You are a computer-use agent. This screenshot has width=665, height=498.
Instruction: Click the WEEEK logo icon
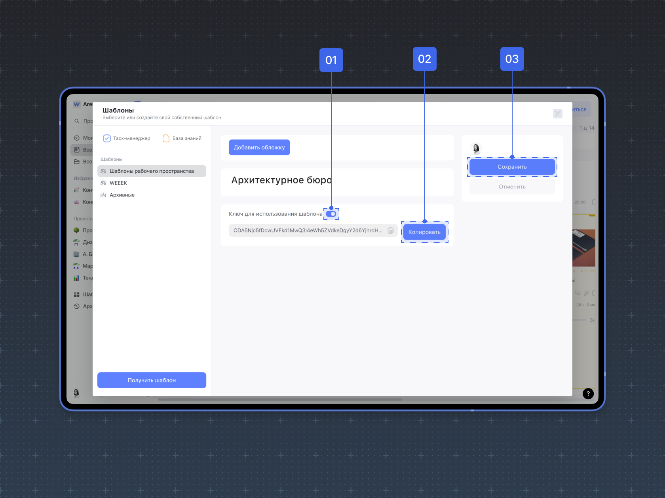pos(77,104)
